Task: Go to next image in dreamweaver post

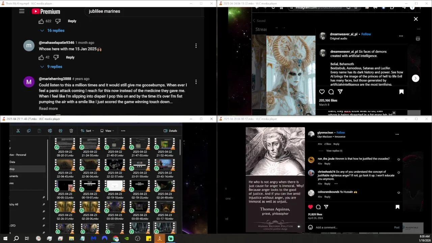Action: click(x=415, y=78)
